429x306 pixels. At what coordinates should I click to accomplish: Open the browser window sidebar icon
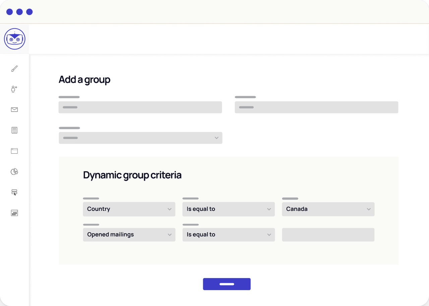(x=14, y=151)
